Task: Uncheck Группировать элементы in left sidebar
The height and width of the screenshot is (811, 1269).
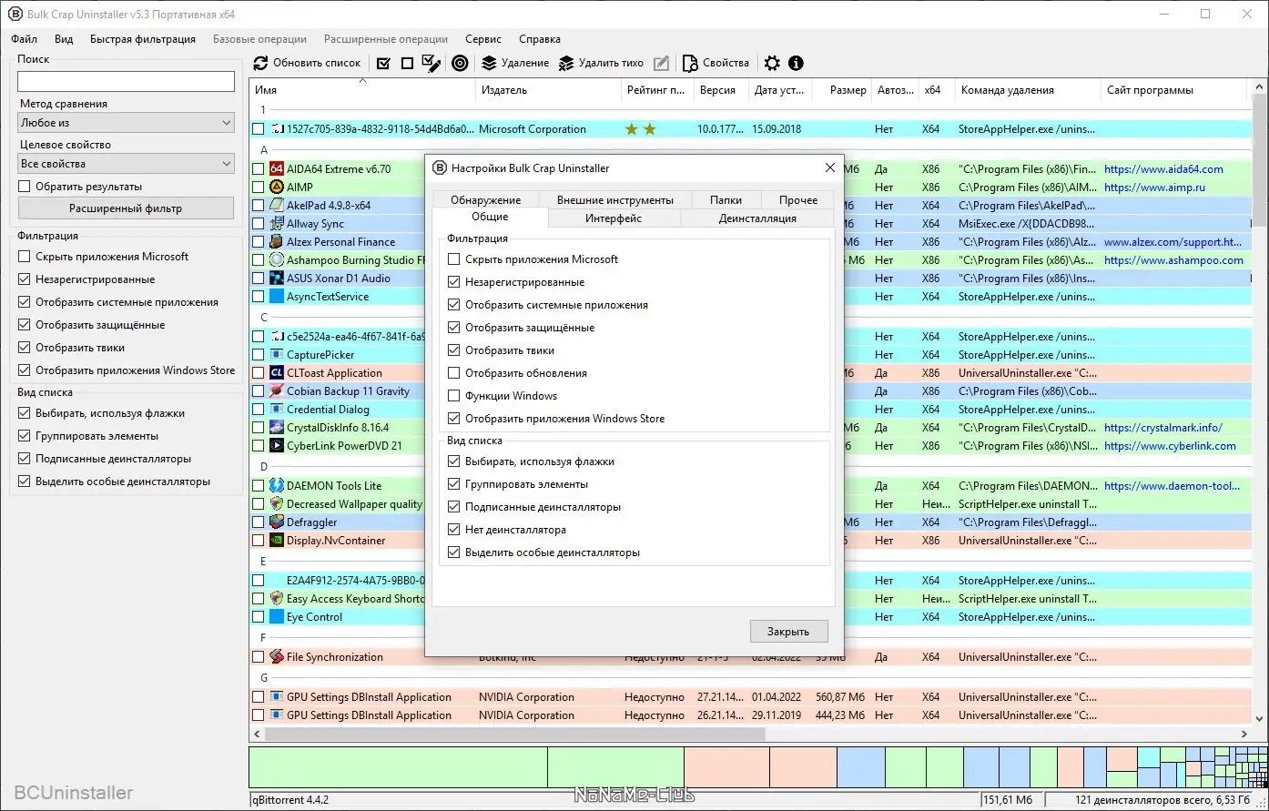Action: pyautogui.click(x=25, y=436)
